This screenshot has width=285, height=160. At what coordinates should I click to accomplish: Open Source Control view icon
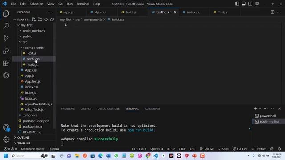click(x=6, y=38)
